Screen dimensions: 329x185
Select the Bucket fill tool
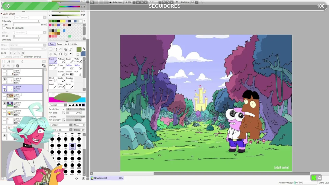[x=61, y=73]
